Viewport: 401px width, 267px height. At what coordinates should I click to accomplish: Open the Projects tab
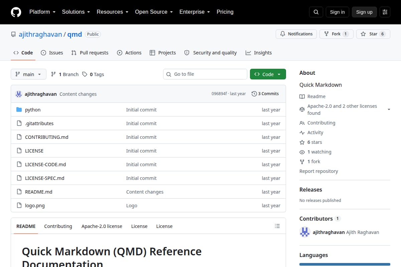(x=163, y=53)
